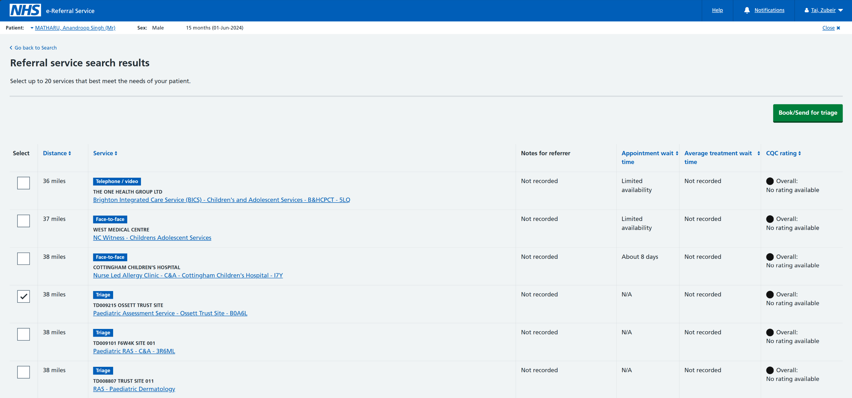Image resolution: width=852 pixels, height=398 pixels.
Task: Click CQC rating dot for Brighton Integrated Care row
Action: (x=770, y=181)
